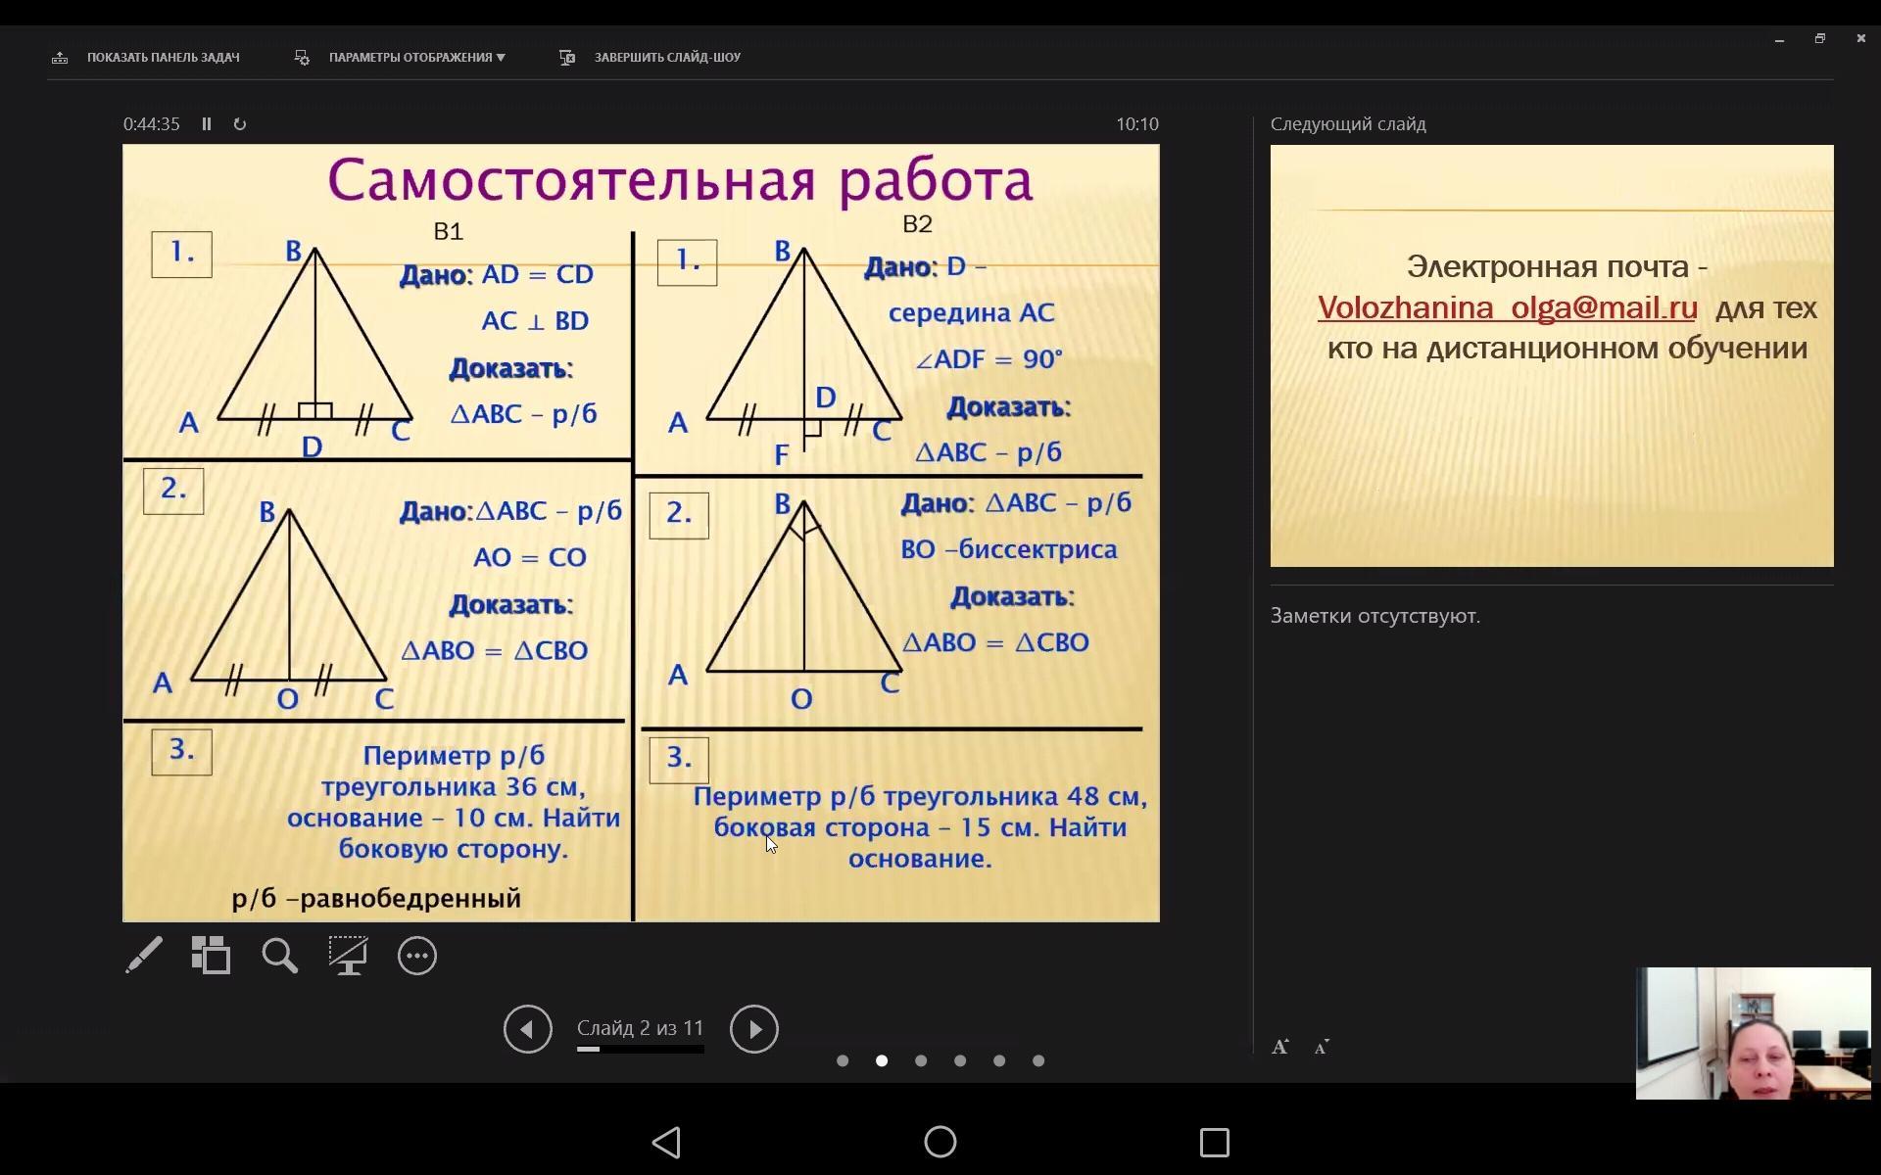Click the end slideshow icon
Screen dimensions: 1881x1175
[x=567, y=58]
